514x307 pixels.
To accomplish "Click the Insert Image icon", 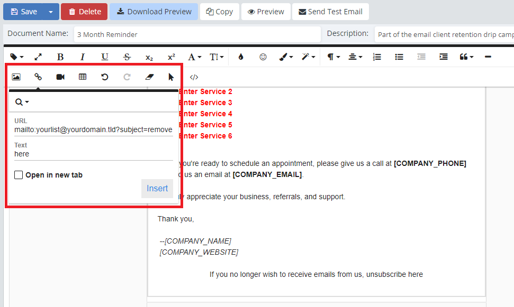I will (16, 77).
